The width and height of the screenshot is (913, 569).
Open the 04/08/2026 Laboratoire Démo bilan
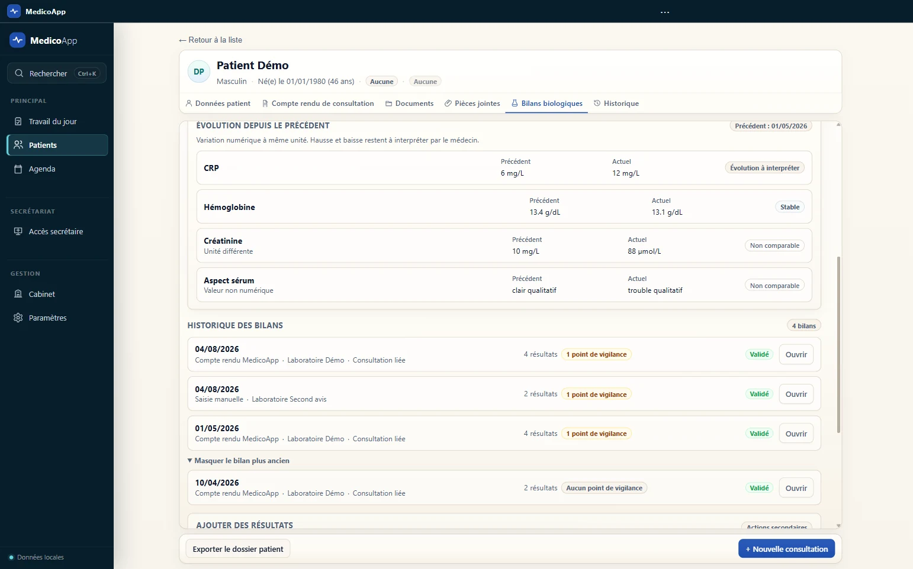pos(796,354)
